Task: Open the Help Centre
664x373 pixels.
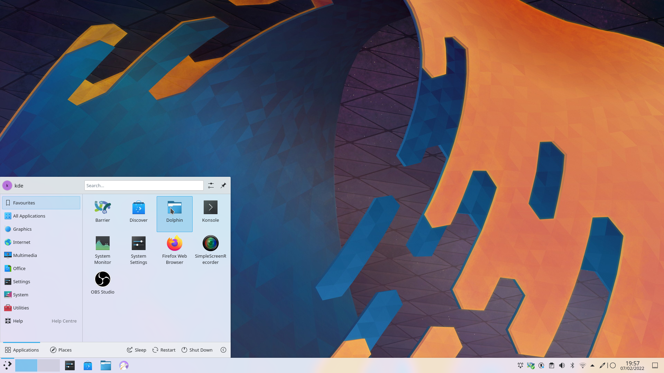Action: [64, 321]
